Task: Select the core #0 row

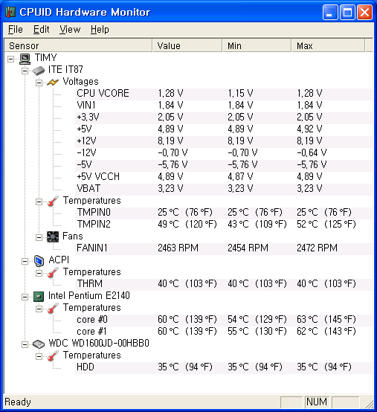Action: click(x=224, y=320)
